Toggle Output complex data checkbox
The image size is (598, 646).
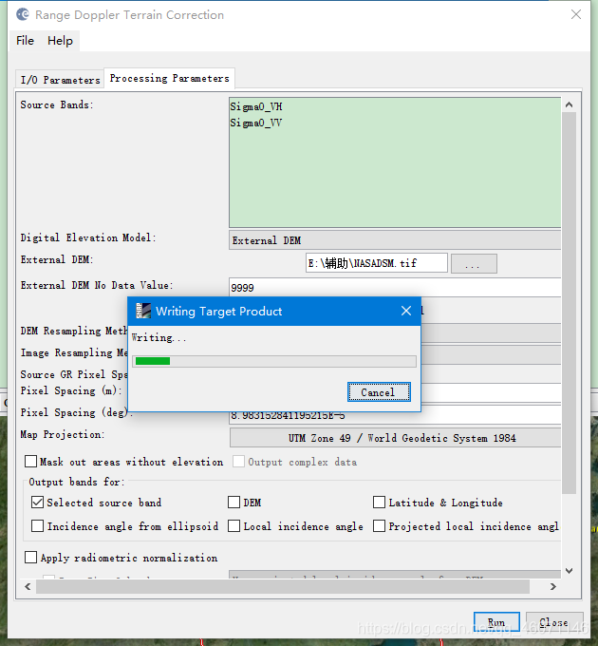click(x=238, y=462)
